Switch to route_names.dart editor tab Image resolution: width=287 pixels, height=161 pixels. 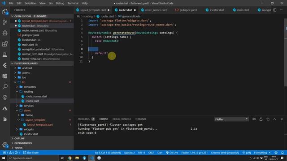(x=156, y=10)
